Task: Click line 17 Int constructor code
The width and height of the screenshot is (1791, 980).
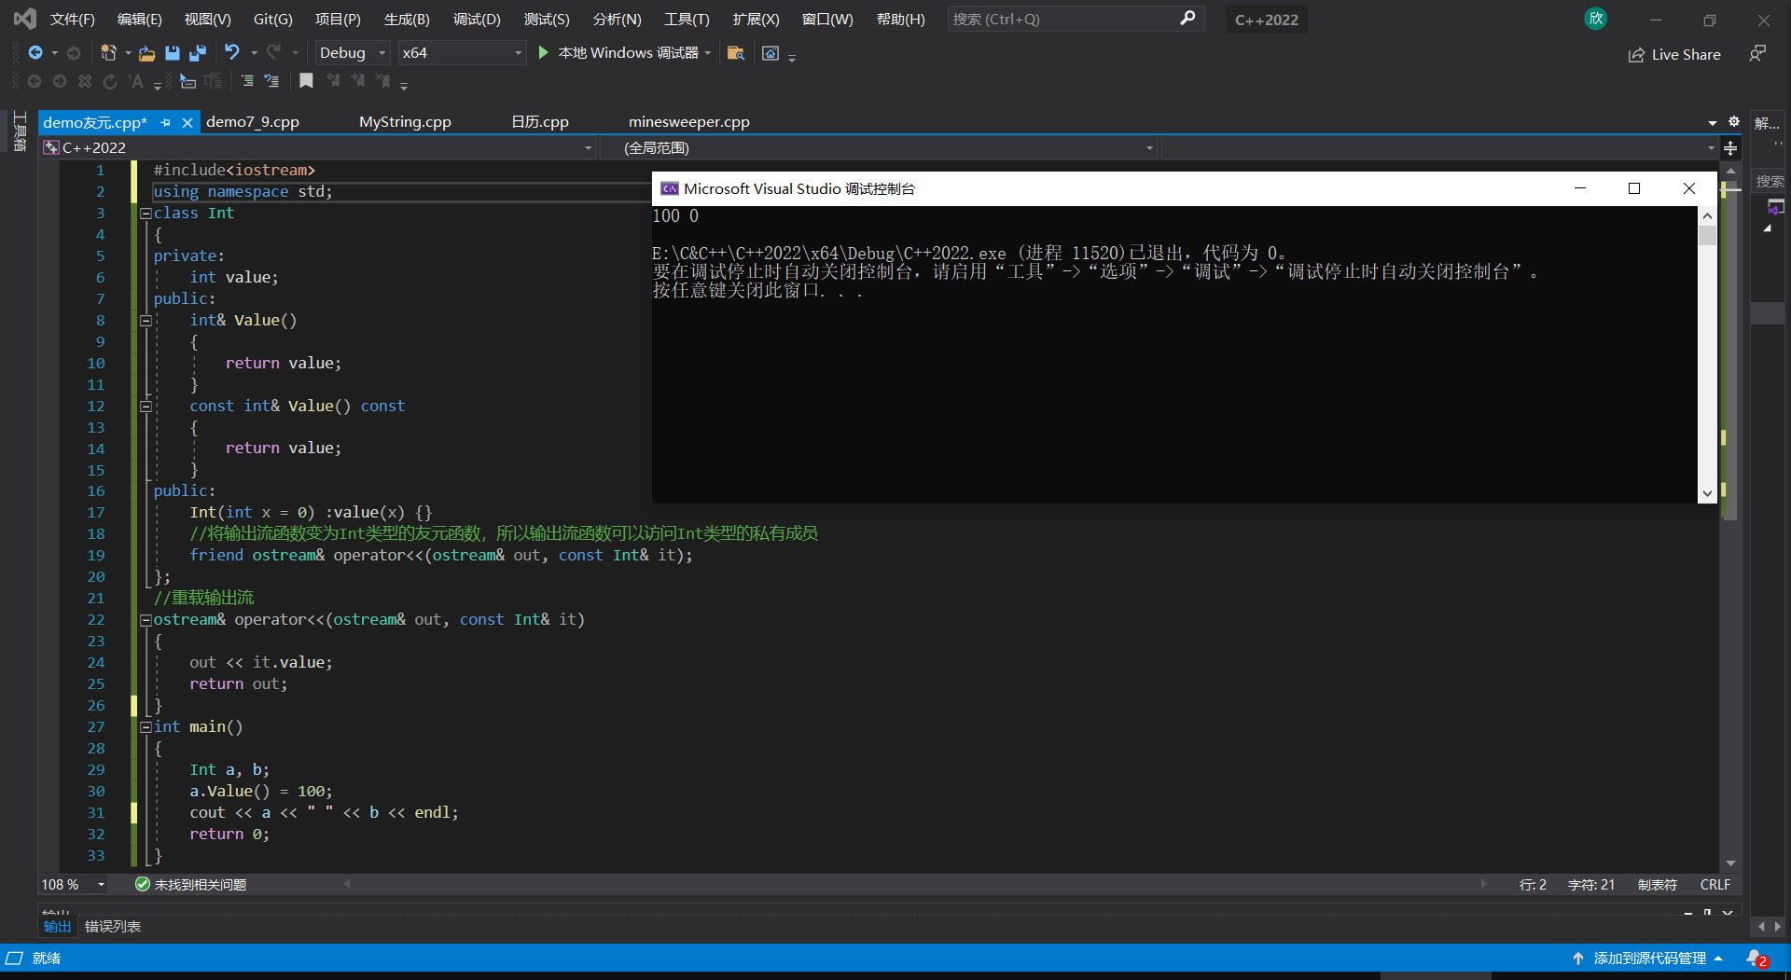Action: tap(311, 513)
